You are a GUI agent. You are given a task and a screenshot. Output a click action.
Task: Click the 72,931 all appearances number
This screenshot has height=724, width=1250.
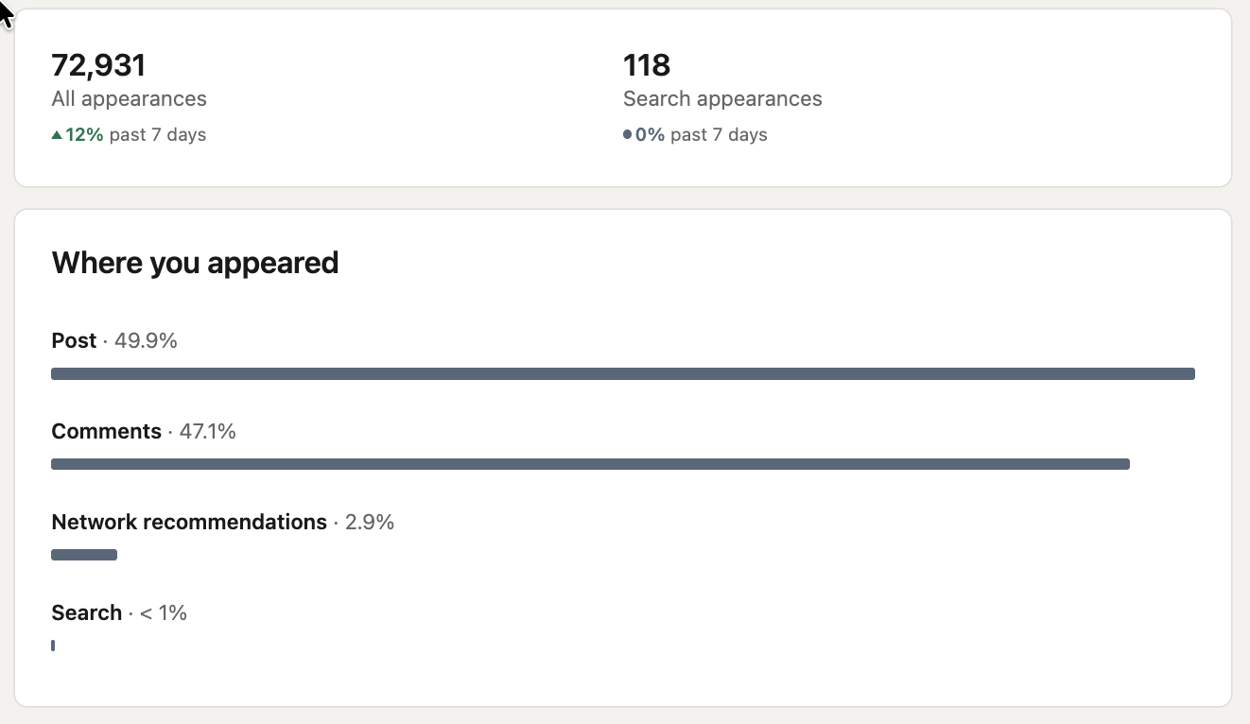pos(98,65)
